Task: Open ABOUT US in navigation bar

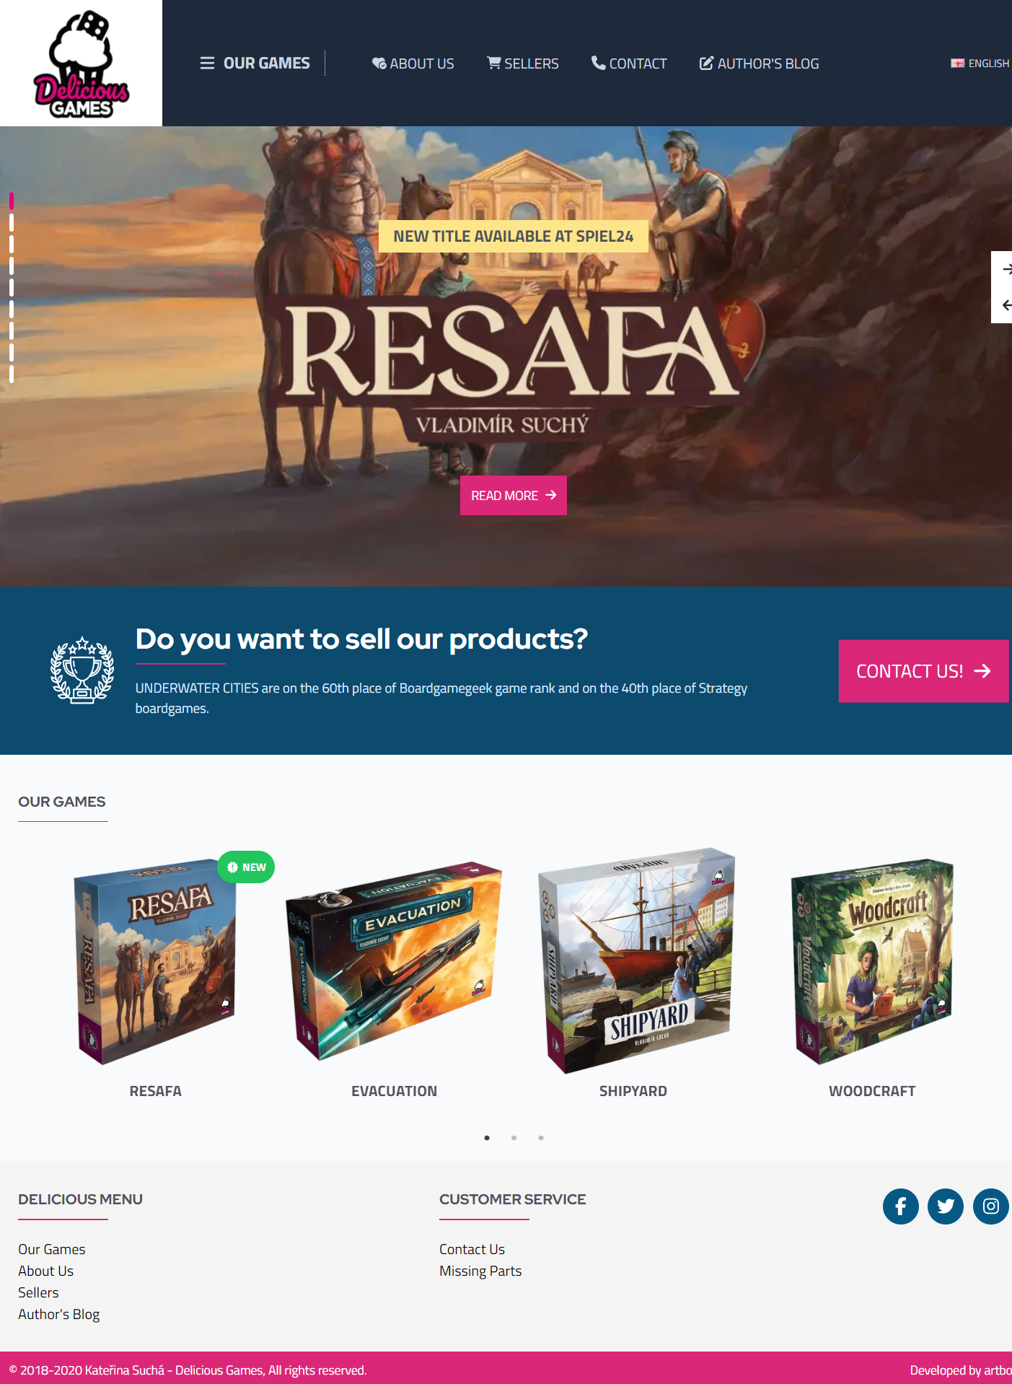Action: pos(413,63)
